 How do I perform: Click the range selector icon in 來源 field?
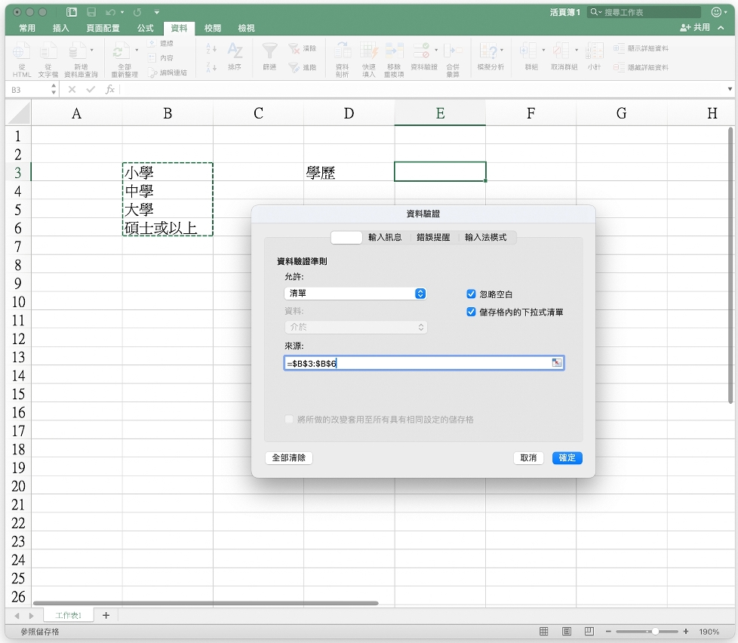556,363
